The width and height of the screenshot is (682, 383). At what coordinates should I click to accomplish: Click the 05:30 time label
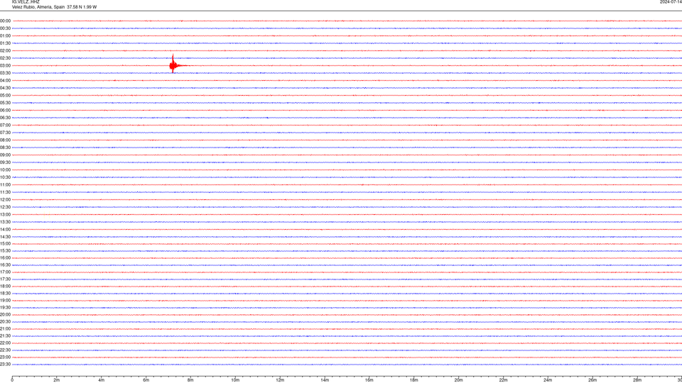coord(5,103)
